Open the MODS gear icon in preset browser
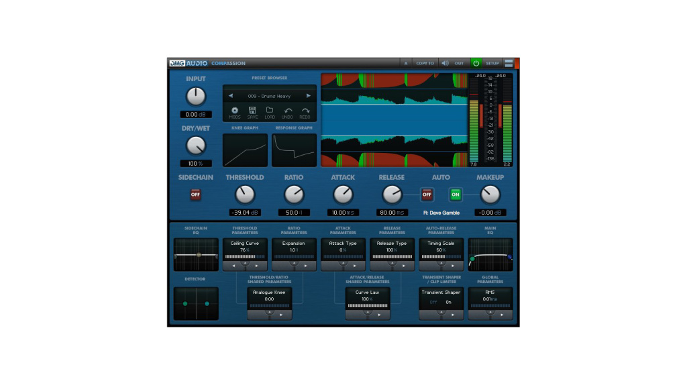The width and height of the screenshot is (687, 379). [x=235, y=111]
